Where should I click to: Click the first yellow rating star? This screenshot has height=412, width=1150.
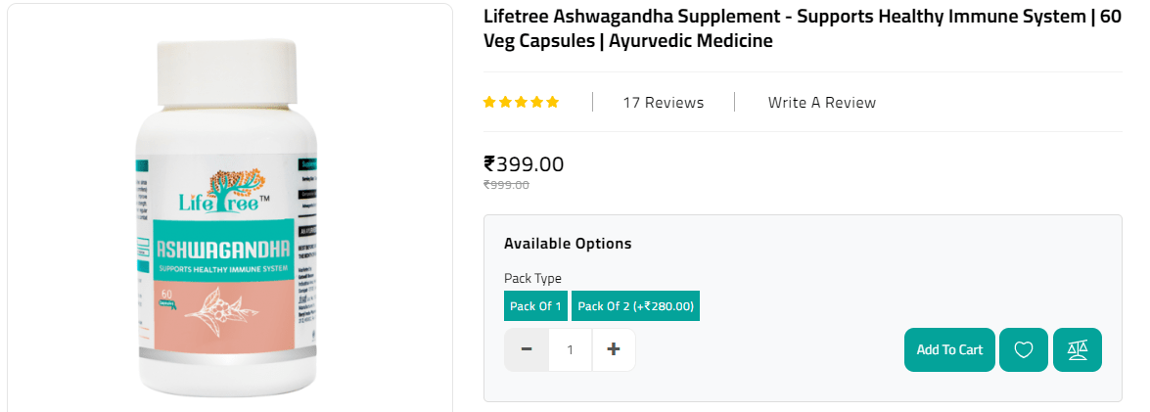[x=490, y=102]
